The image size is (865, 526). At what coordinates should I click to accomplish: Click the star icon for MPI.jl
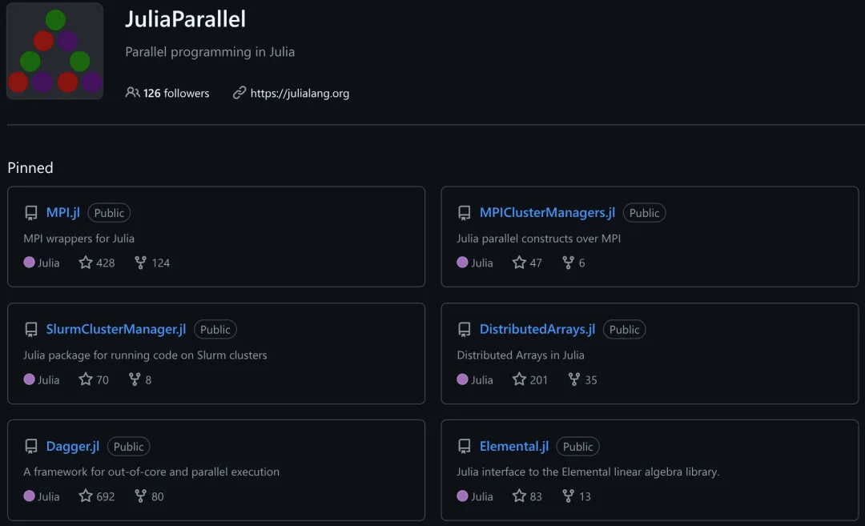click(86, 263)
